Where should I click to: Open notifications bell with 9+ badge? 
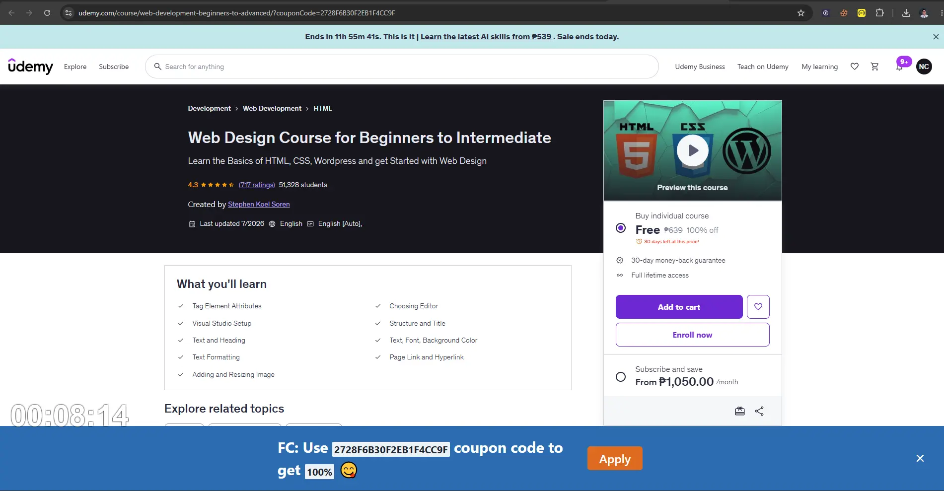(x=899, y=67)
